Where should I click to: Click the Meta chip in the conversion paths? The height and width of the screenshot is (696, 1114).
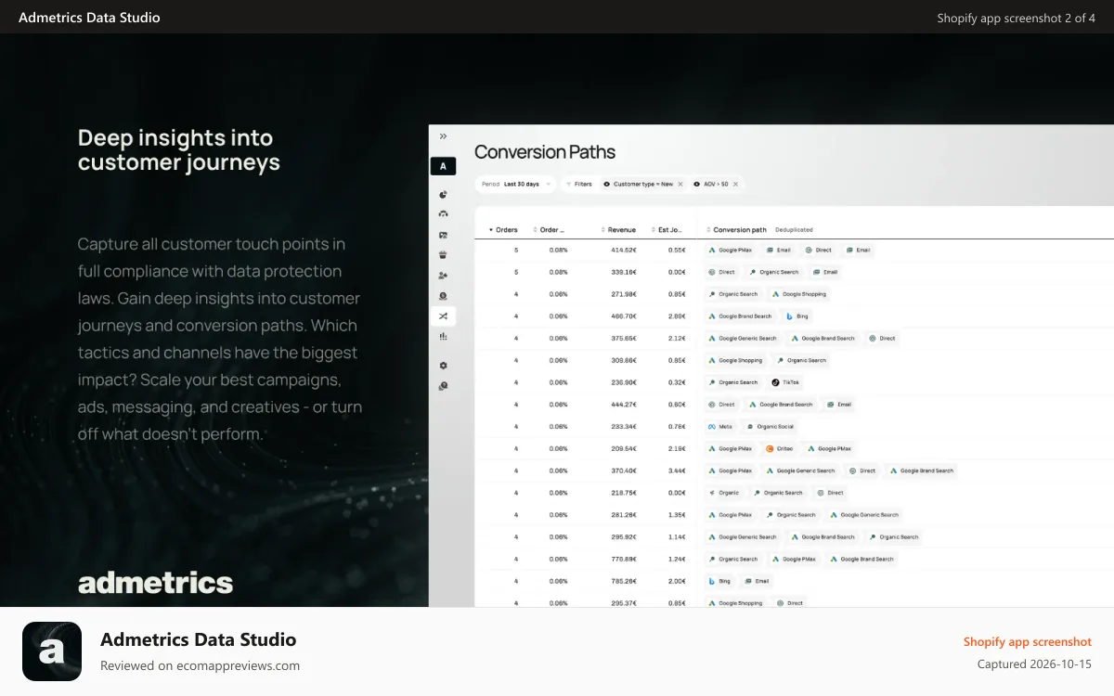tap(720, 427)
